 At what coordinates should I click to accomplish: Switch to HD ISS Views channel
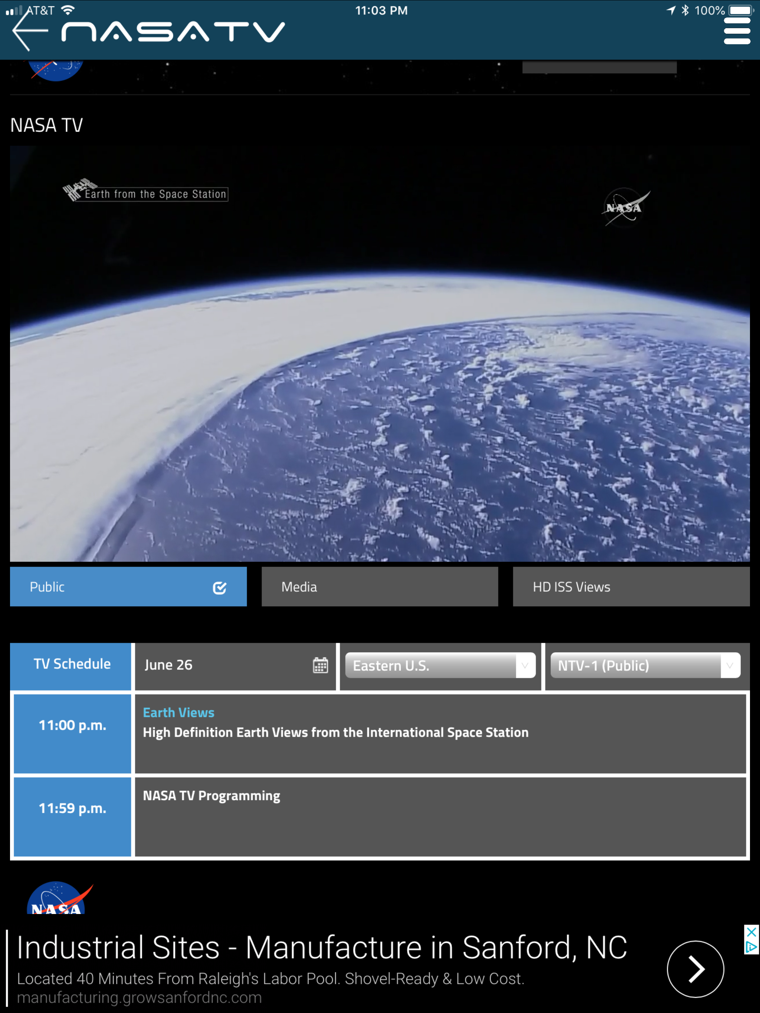[x=631, y=587]
